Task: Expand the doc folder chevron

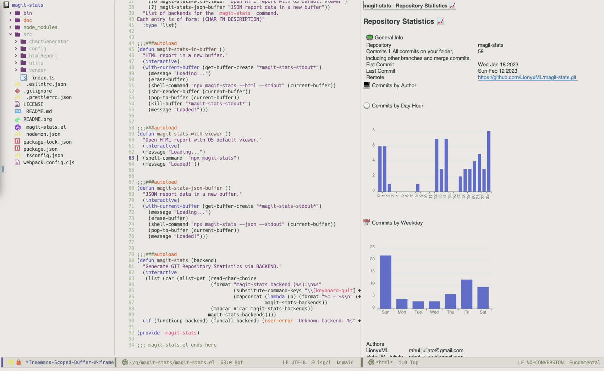Action: (x=10, y=20)
